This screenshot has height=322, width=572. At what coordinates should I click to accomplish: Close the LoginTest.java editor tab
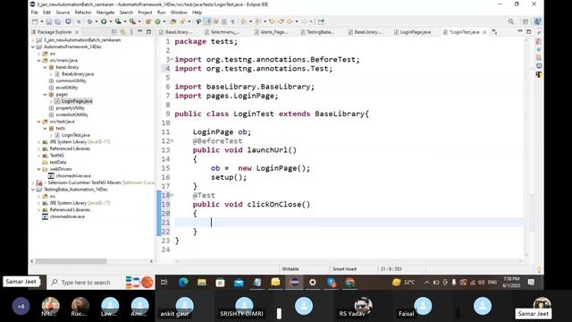pyautogui.click(x=484, y=32)
